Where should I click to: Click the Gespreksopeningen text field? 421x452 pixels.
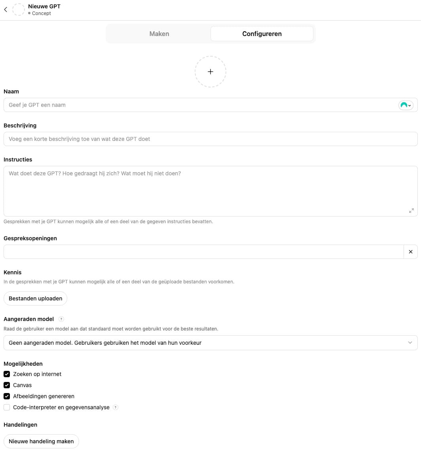[203, 252]
